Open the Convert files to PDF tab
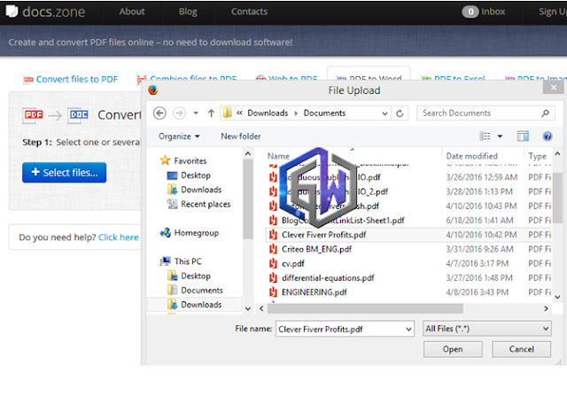This screenshot has height=397, width=567. click(71, 79)
